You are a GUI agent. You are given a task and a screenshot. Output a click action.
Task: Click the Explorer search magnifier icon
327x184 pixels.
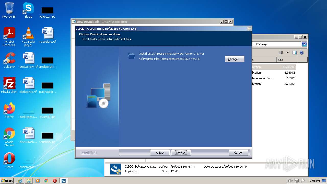(304, 44)
